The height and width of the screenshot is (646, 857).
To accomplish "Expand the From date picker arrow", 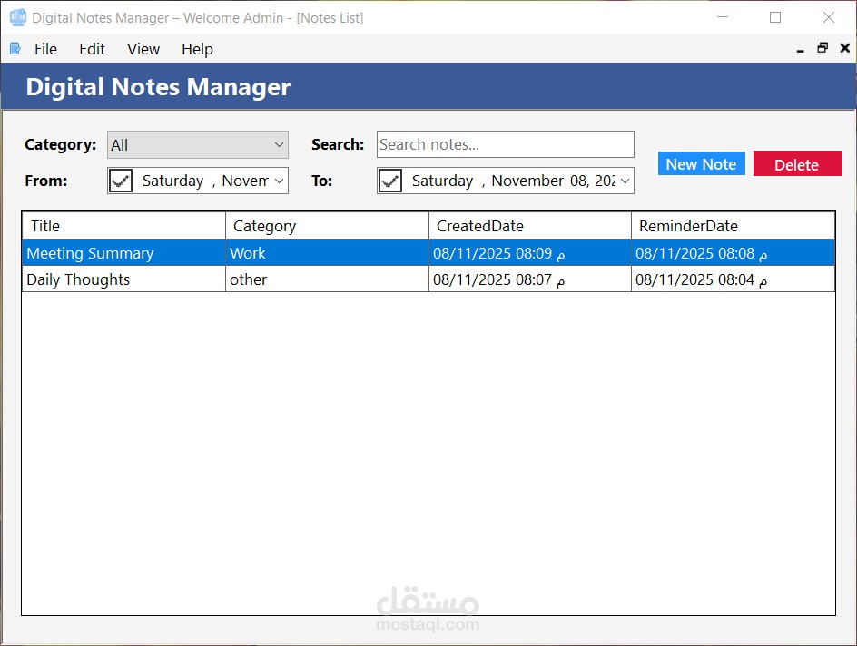I will [280, 181].
